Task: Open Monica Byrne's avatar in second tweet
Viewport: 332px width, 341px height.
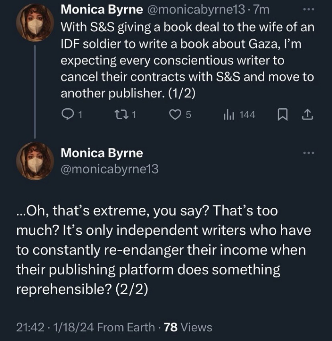Action: pyautogui.click(x=34, y=161)
